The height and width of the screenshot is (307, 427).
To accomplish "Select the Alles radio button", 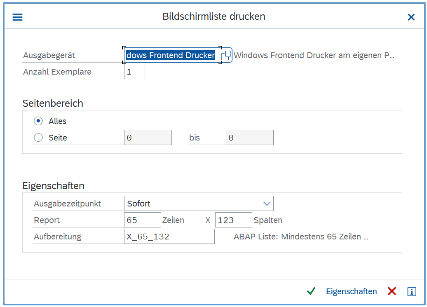I will coord(38,121).
